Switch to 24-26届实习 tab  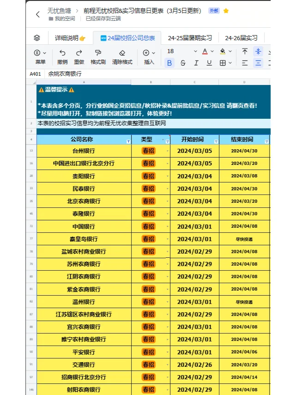point(241,38)
